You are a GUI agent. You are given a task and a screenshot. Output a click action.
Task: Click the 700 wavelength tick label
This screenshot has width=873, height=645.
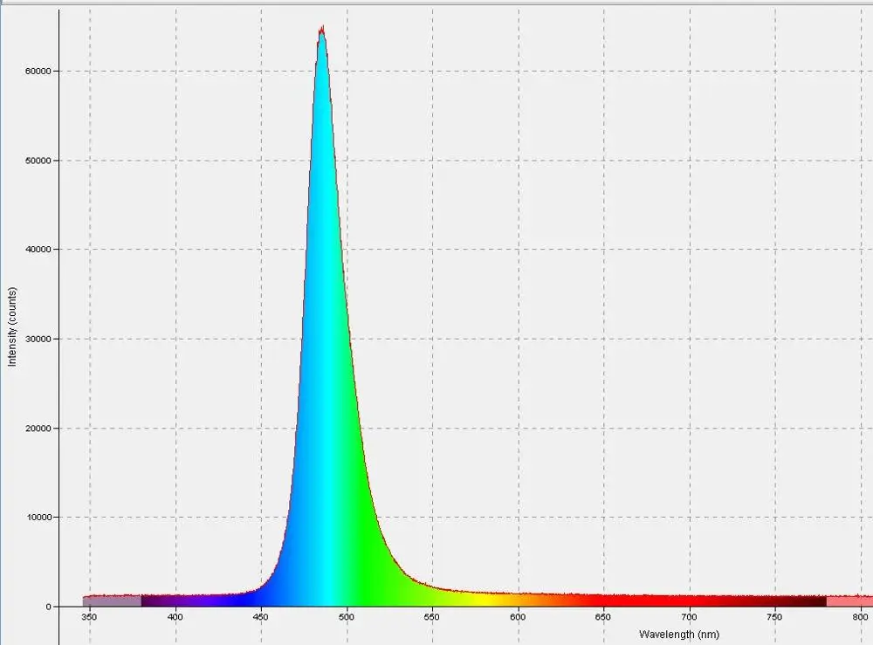tap(690, 617)
